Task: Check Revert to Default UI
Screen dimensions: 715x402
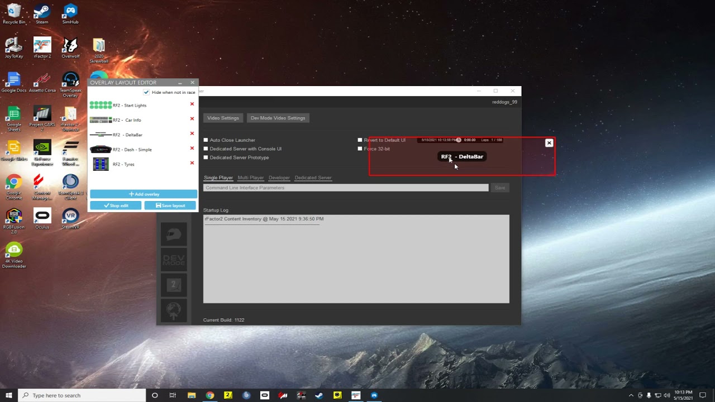Action: [360, 140]
